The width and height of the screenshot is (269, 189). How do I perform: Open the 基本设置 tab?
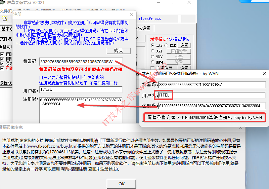(x=6, y=29)
